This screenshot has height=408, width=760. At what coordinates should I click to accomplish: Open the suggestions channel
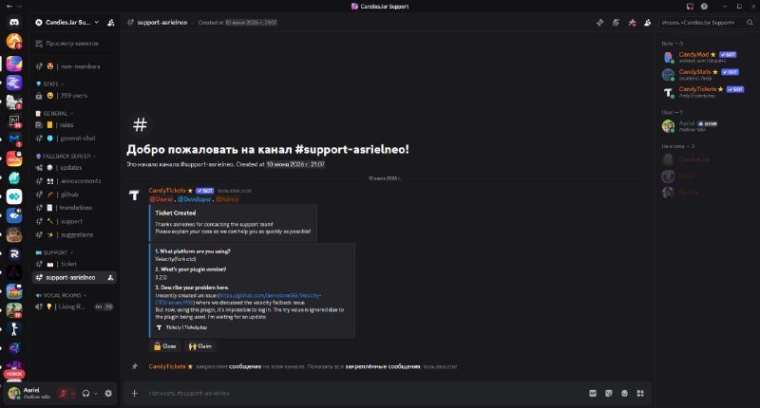74,234
